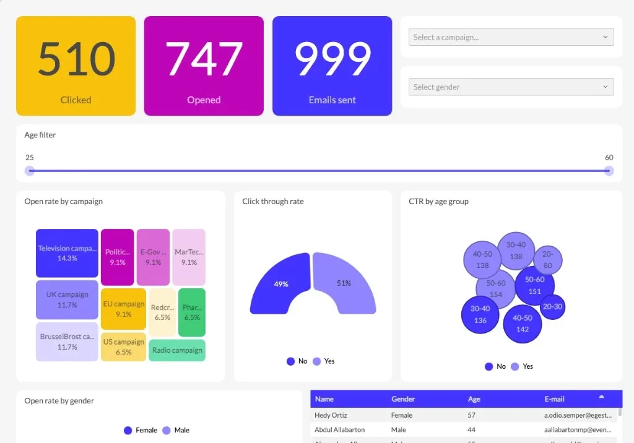
Task: Toggle Female legend in Open rate by gender
Action: (x=141, y=431)
